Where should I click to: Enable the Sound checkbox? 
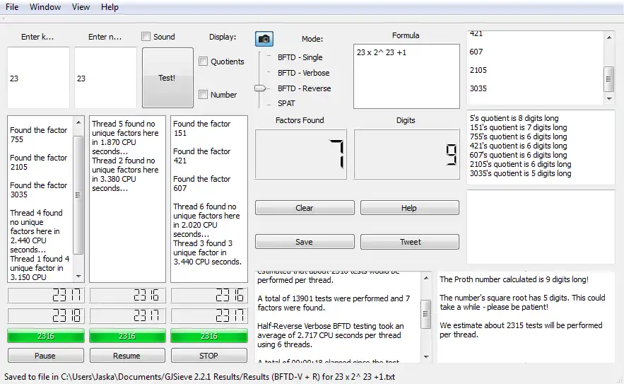[146, 37]
